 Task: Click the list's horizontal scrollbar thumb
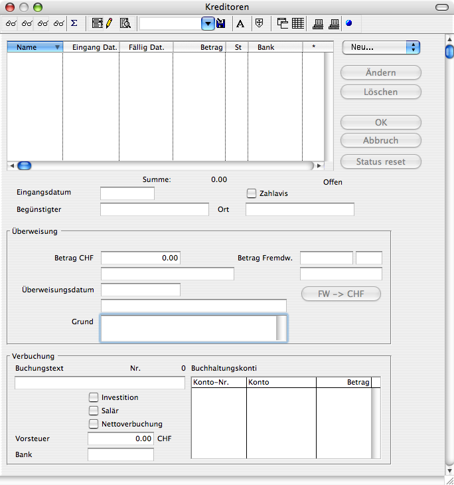pos(24,165)
